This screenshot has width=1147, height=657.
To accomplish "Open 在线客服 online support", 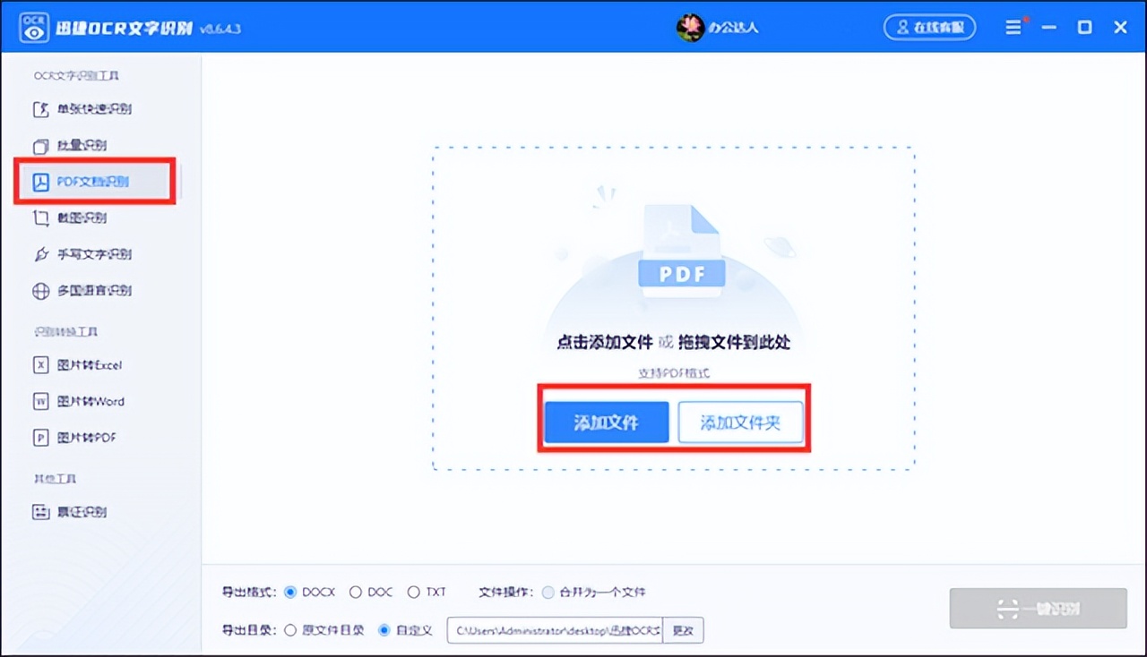I will [929, 28].
